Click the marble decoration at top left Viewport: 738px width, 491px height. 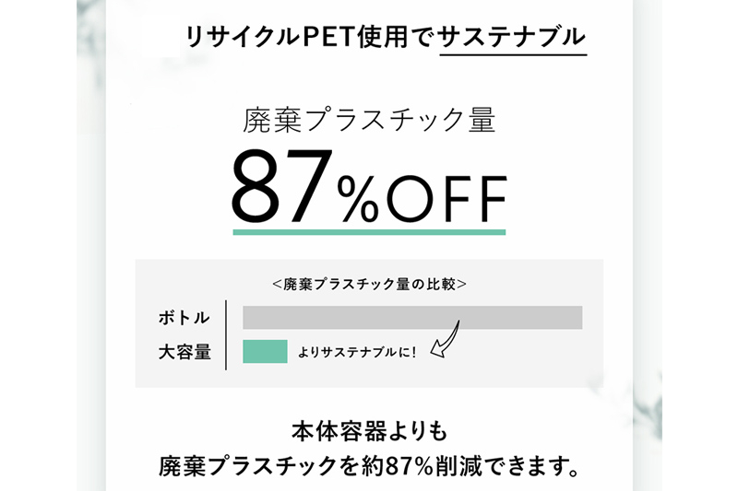click(x=93, y=17)
